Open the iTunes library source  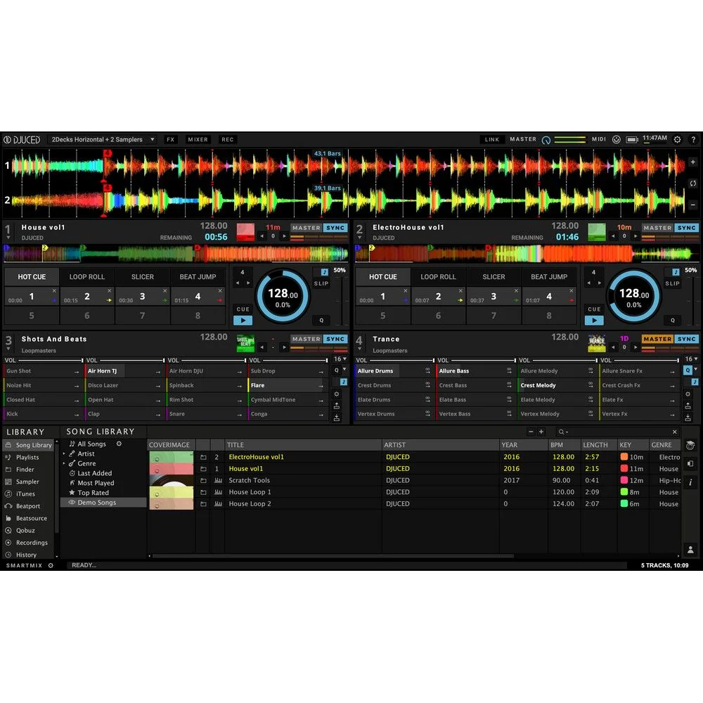25,494
